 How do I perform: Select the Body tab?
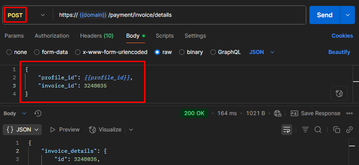[x=135, y=36]
